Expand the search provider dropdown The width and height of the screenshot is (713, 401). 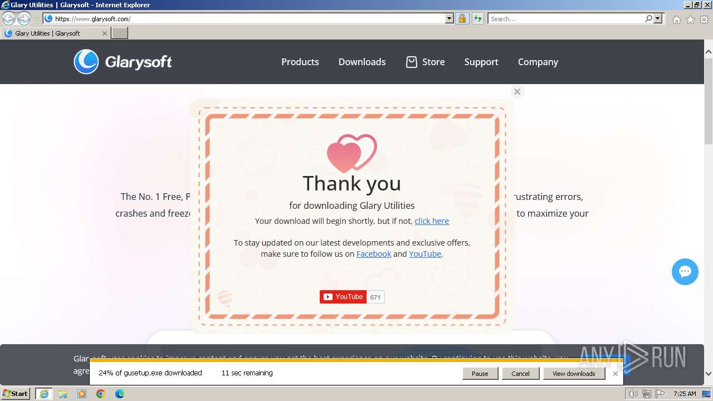coord(658,18)
